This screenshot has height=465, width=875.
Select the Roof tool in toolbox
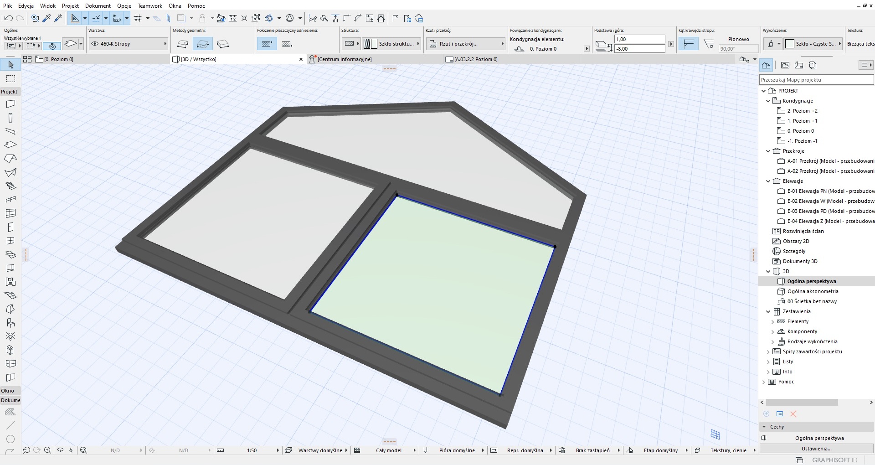pos(10,159)
